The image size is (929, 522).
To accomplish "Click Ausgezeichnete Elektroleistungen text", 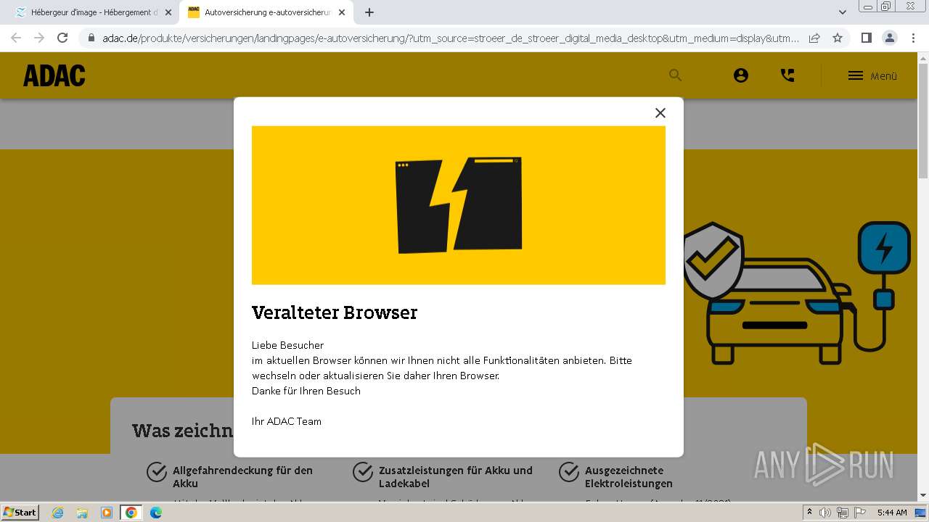I will [629, 476].
